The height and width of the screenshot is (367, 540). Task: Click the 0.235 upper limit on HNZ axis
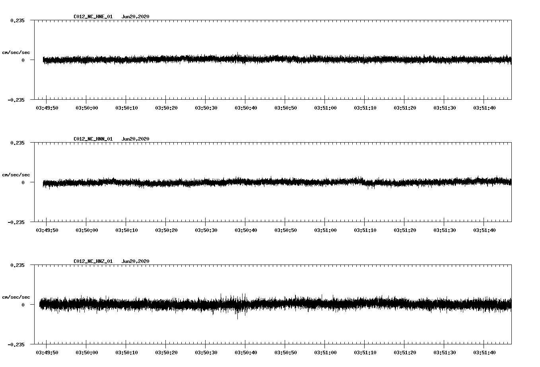point(17,265)
